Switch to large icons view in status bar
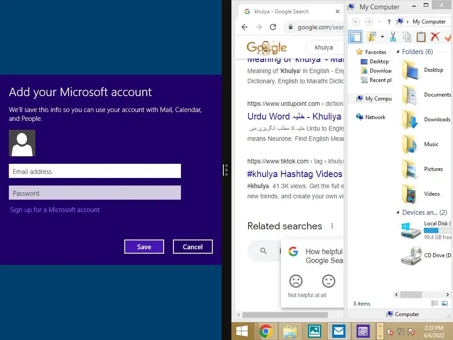Image resolution: width=453 pixels, height=340 pixels. (445, 303)
